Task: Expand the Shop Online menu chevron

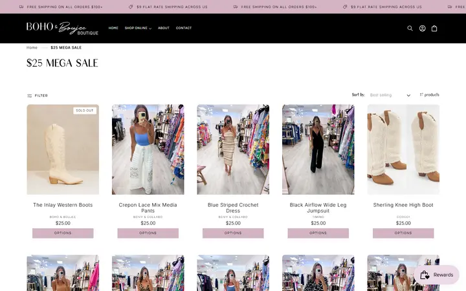Action: [150, 28]
